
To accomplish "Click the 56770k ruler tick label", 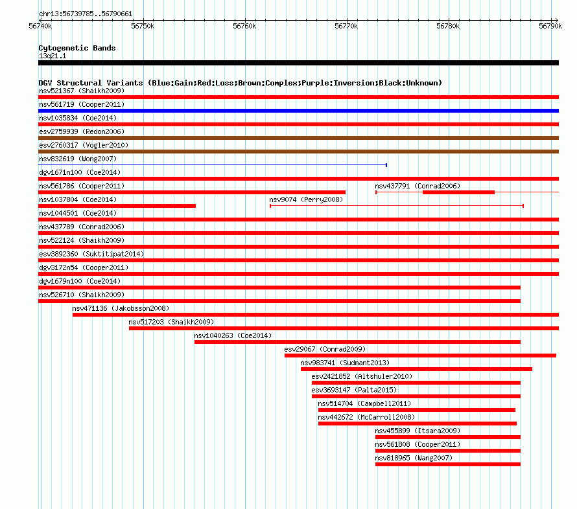I will point(346,26).
